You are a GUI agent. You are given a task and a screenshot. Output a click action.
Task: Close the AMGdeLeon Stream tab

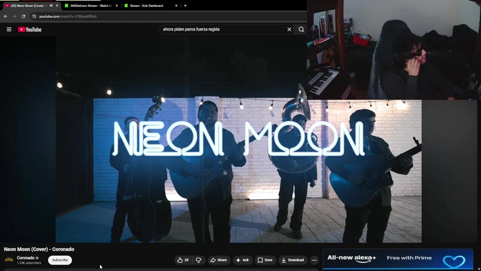click(x=116, y=6)
